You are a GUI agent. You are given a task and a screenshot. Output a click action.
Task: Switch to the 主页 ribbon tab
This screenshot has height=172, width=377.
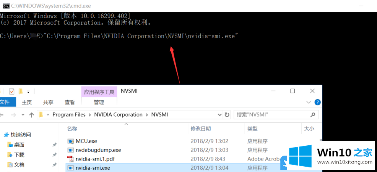tap(27, 103)
